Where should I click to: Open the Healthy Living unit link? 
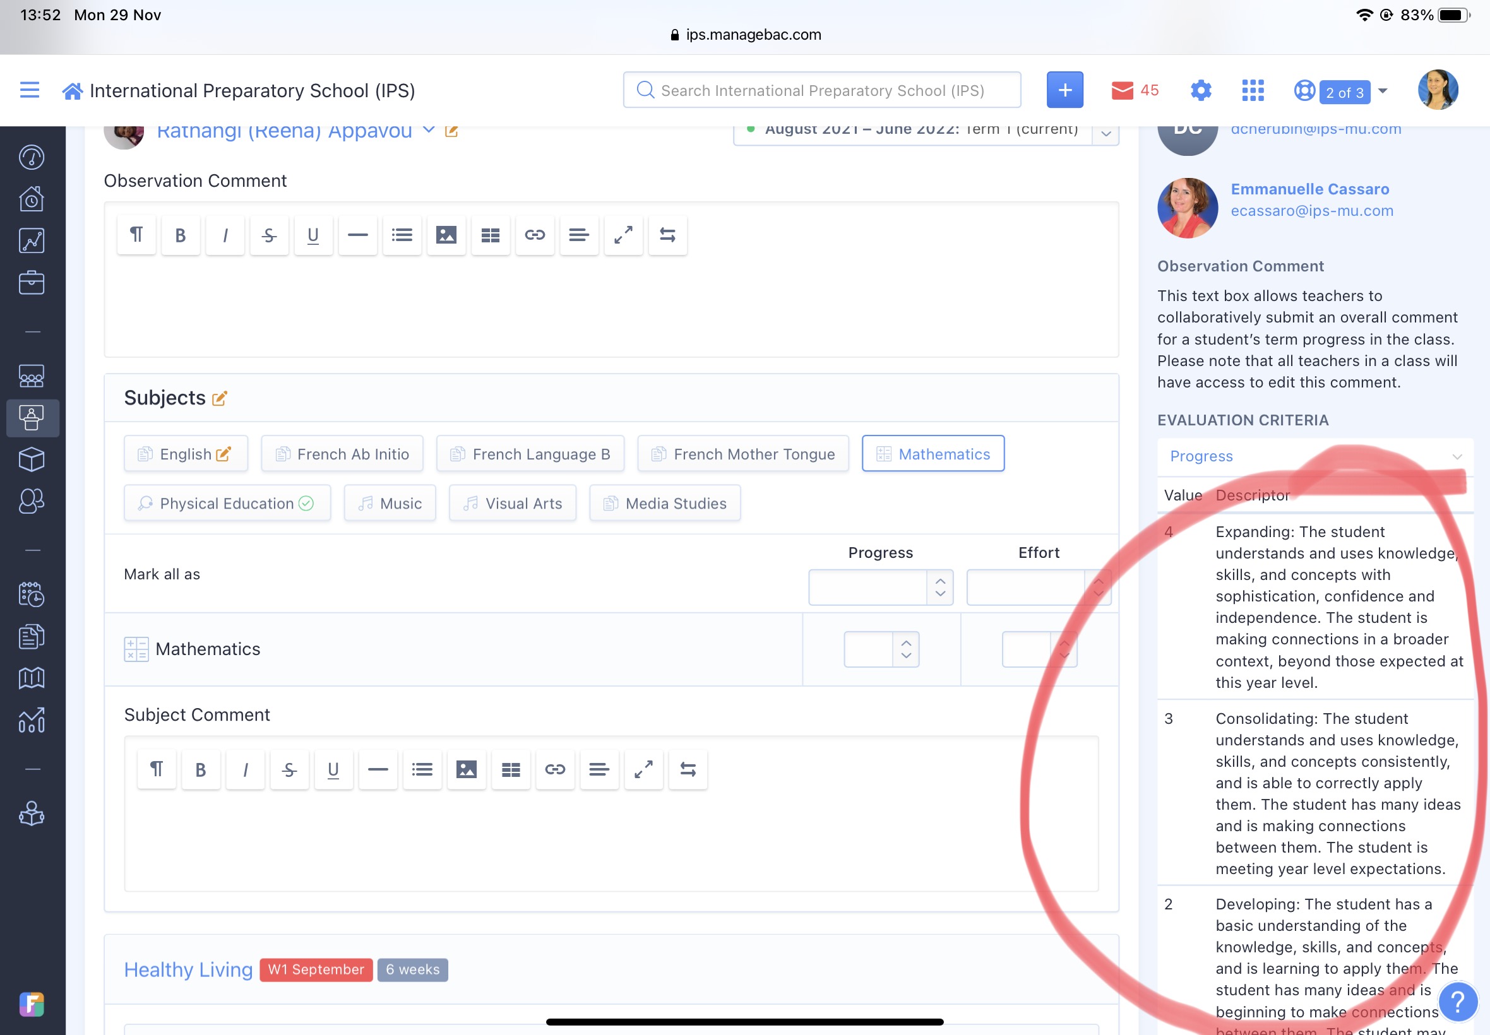188,969
